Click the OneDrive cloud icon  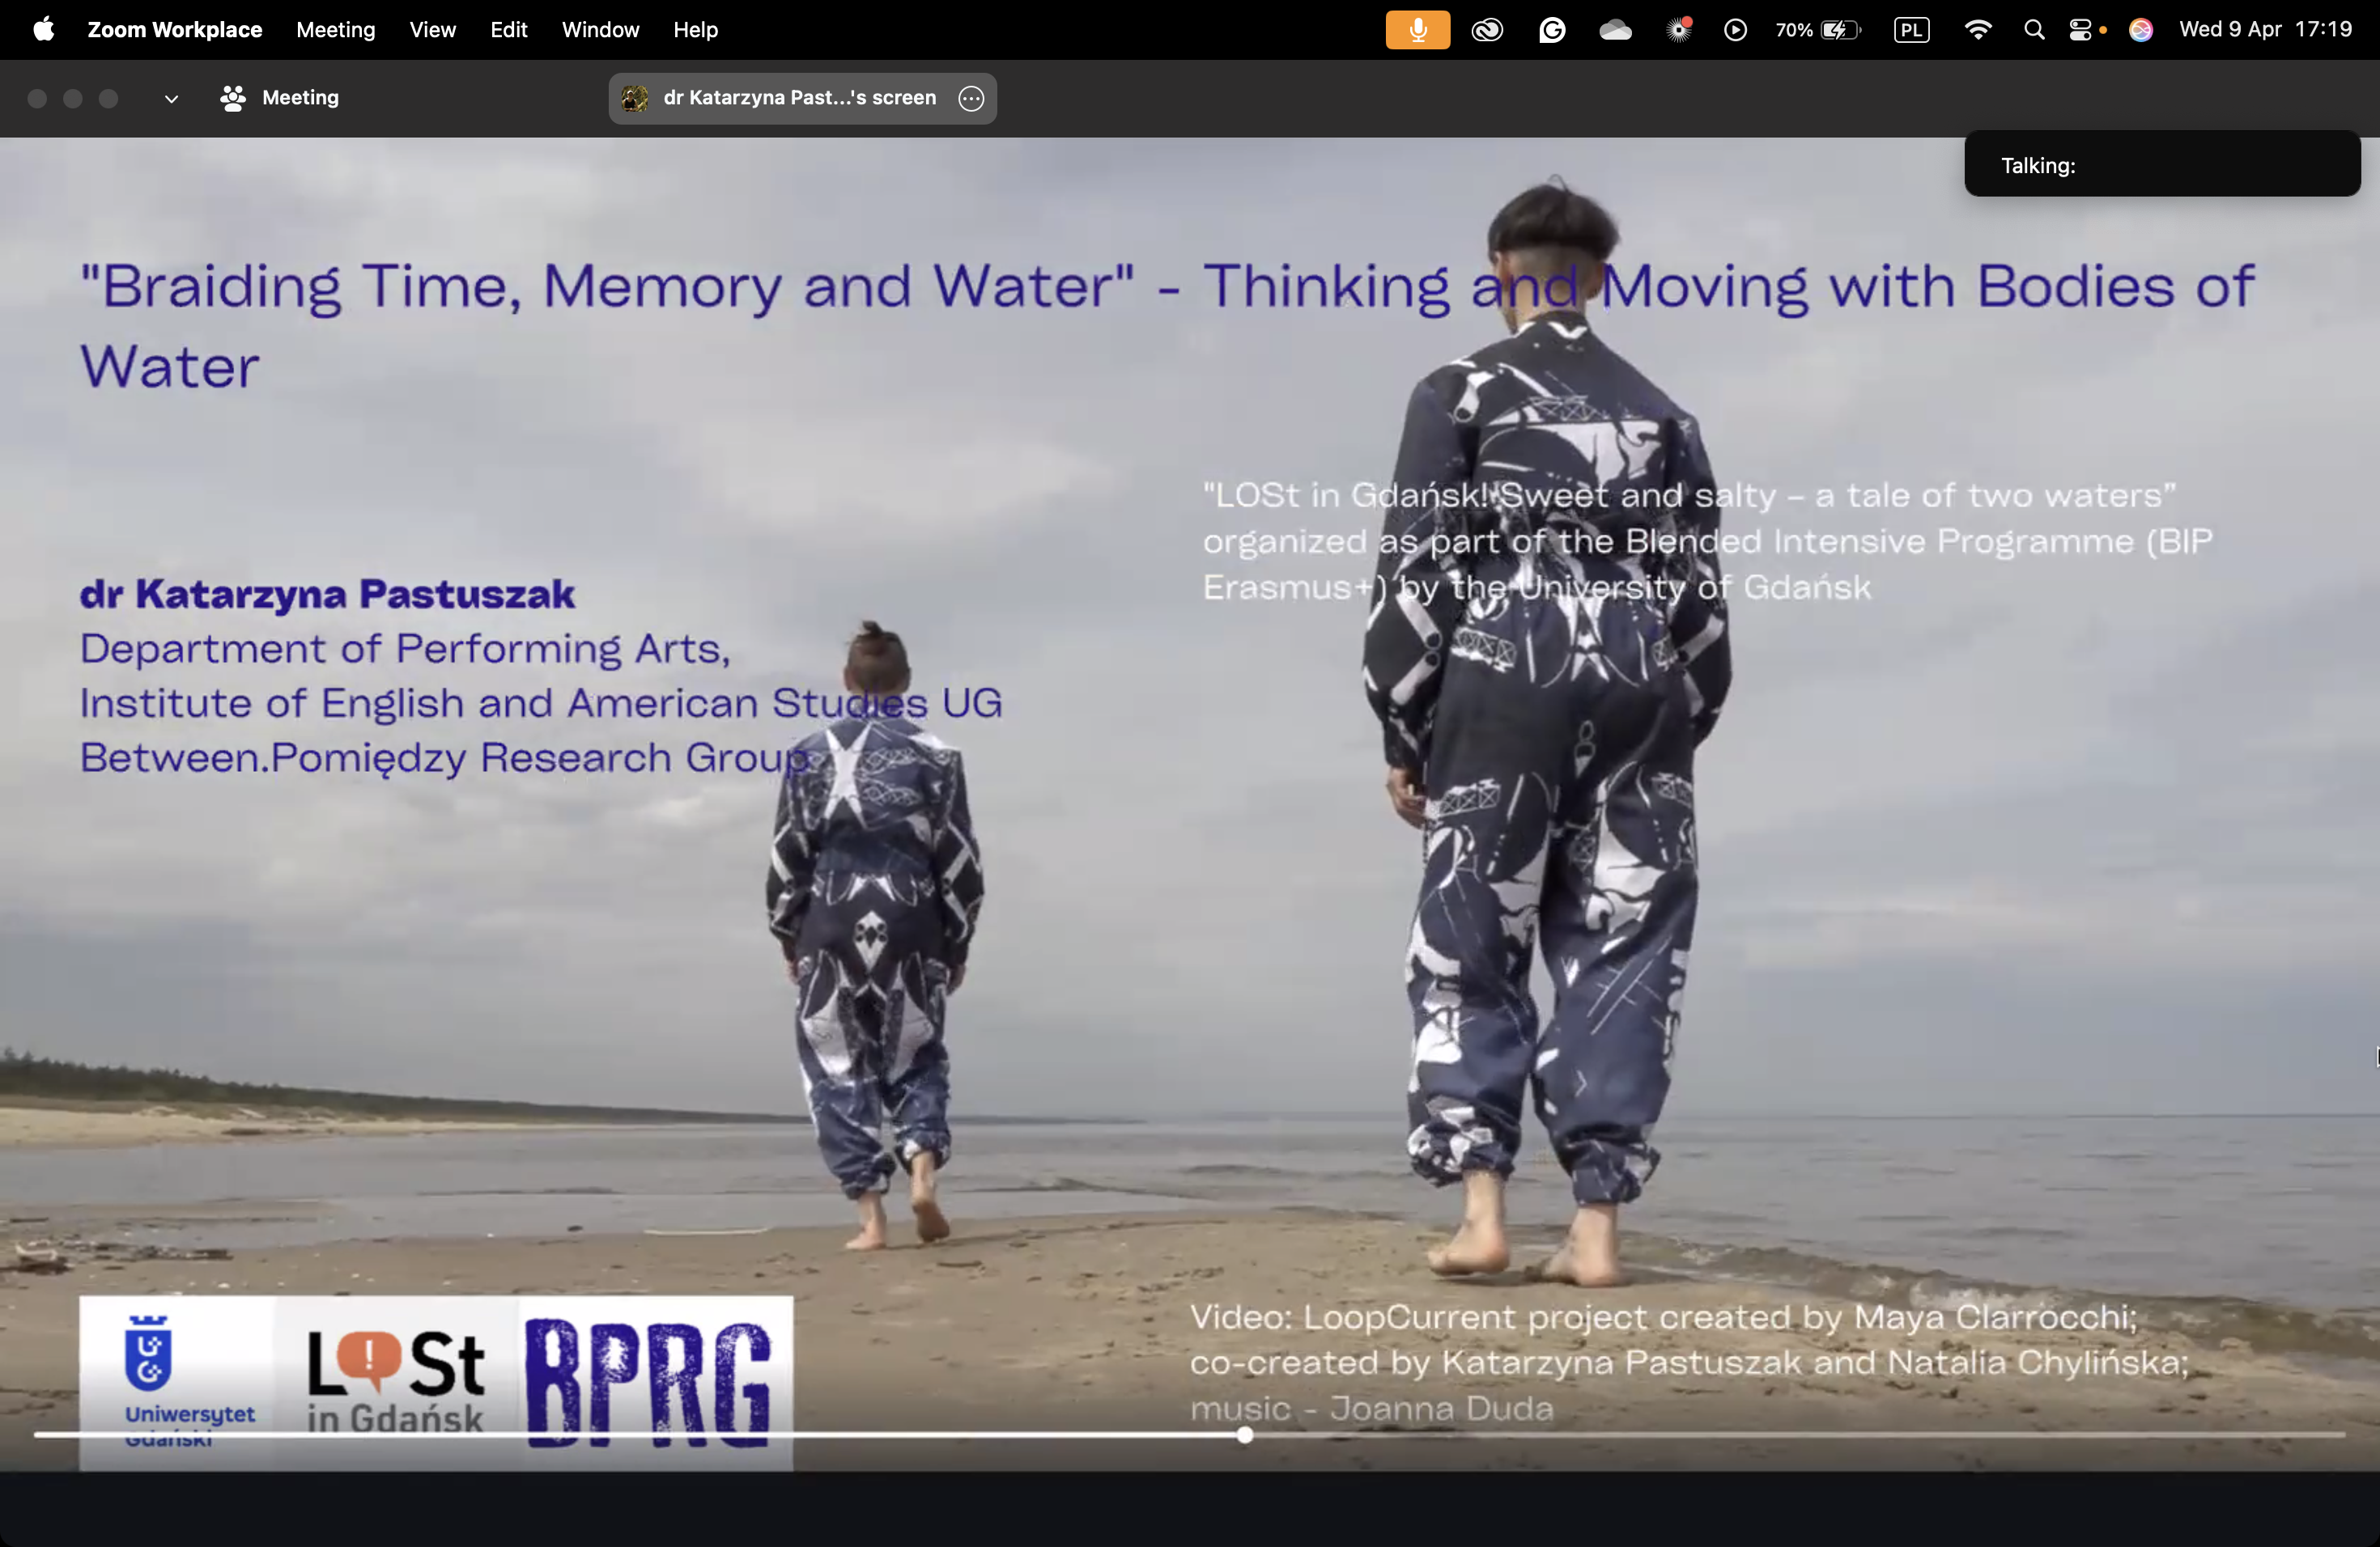pyautogui.click(x=1615, y=30)
